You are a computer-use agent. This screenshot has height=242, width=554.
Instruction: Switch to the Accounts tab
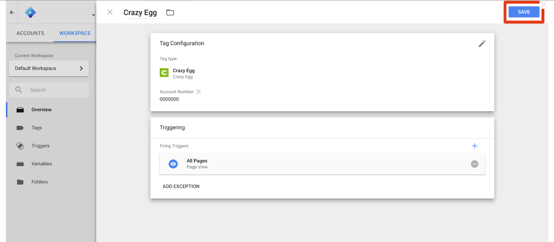tap(30, 33)
